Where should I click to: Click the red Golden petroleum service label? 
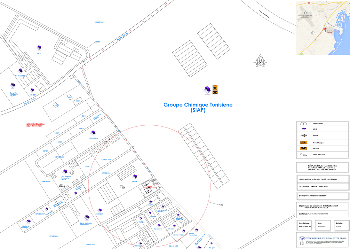click(x=149, y=187)
